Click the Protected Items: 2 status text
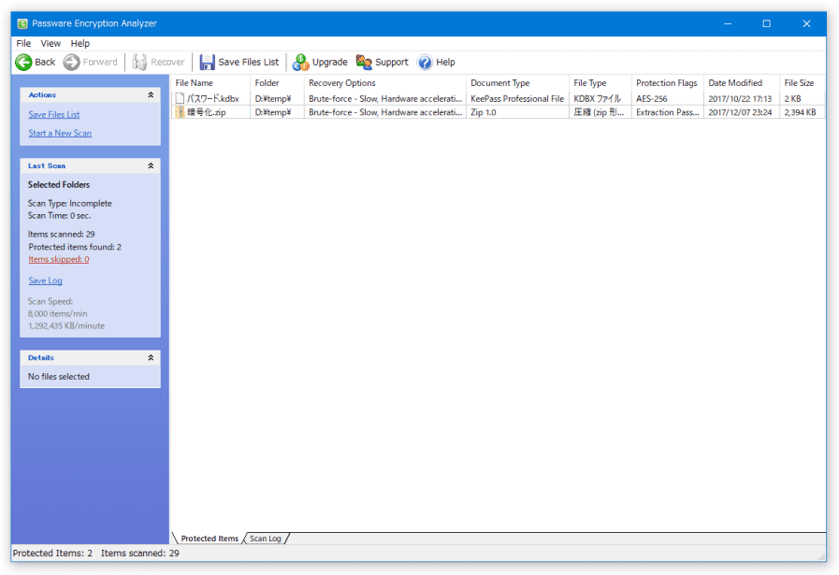 click(x=52, y=553)
